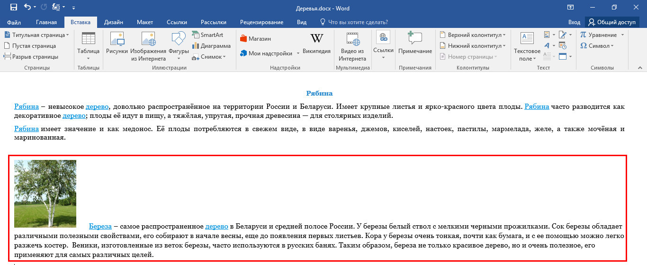Open the Рецензирование tab
Screen dimensions: 647x265
click(x=261, y=22)
